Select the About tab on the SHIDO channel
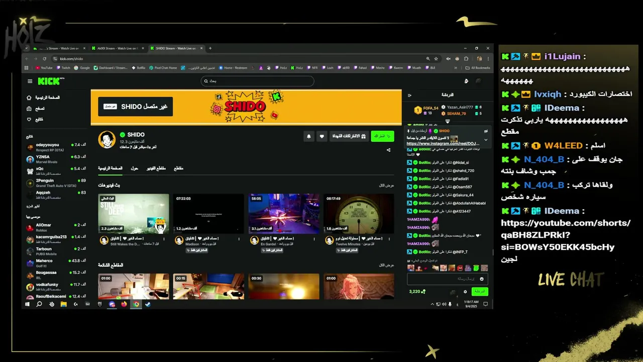The height and width of the screenshot is (362, 643). [134, 168]
